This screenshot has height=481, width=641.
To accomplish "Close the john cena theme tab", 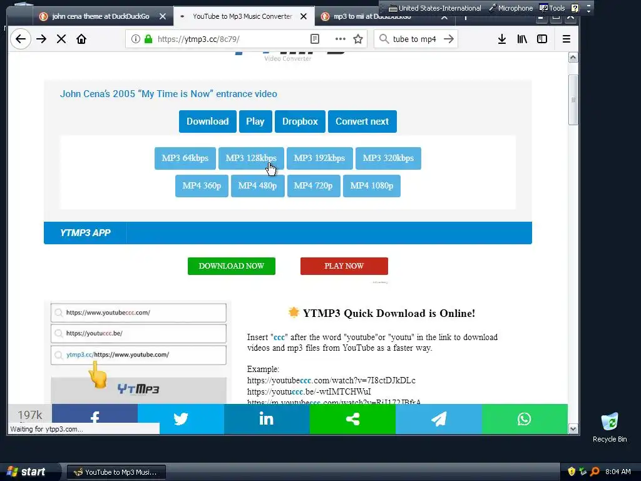I will pyautogui.click(x=162, y=16).
